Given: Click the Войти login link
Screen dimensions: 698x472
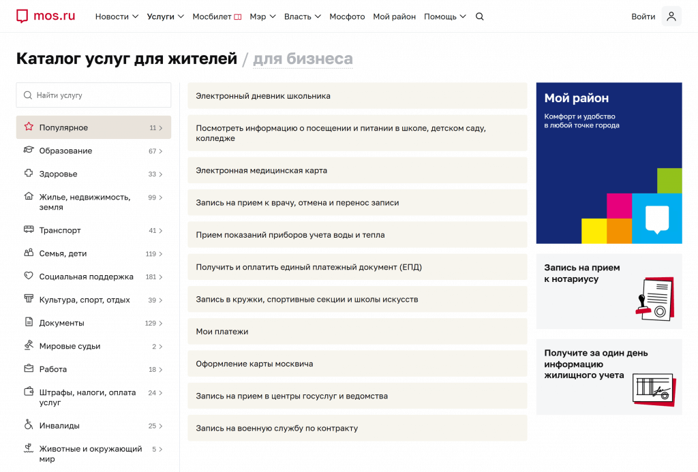Looking at the screenshot, I should 643,16.
